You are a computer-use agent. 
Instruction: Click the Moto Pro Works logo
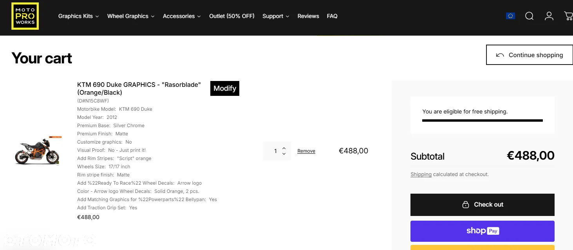click(25, 16)
